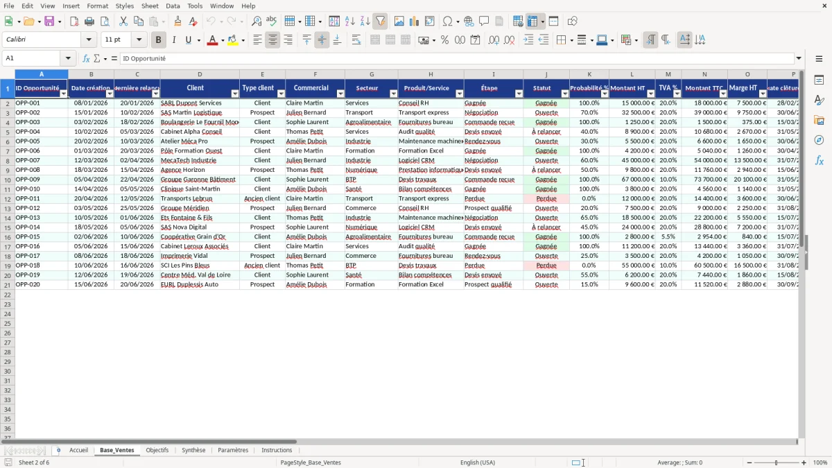Click the Format as Date icon
Screen dimensions: 832x468
475,40
